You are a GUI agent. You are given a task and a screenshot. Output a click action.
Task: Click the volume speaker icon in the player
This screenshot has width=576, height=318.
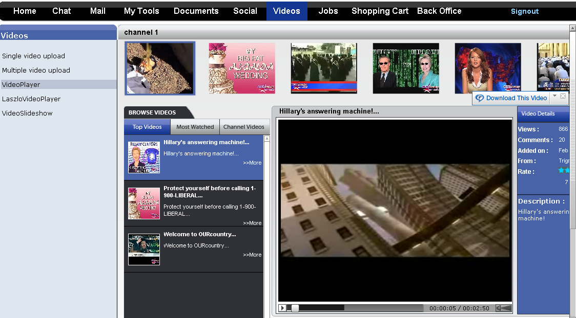click(x=504, y=308)
